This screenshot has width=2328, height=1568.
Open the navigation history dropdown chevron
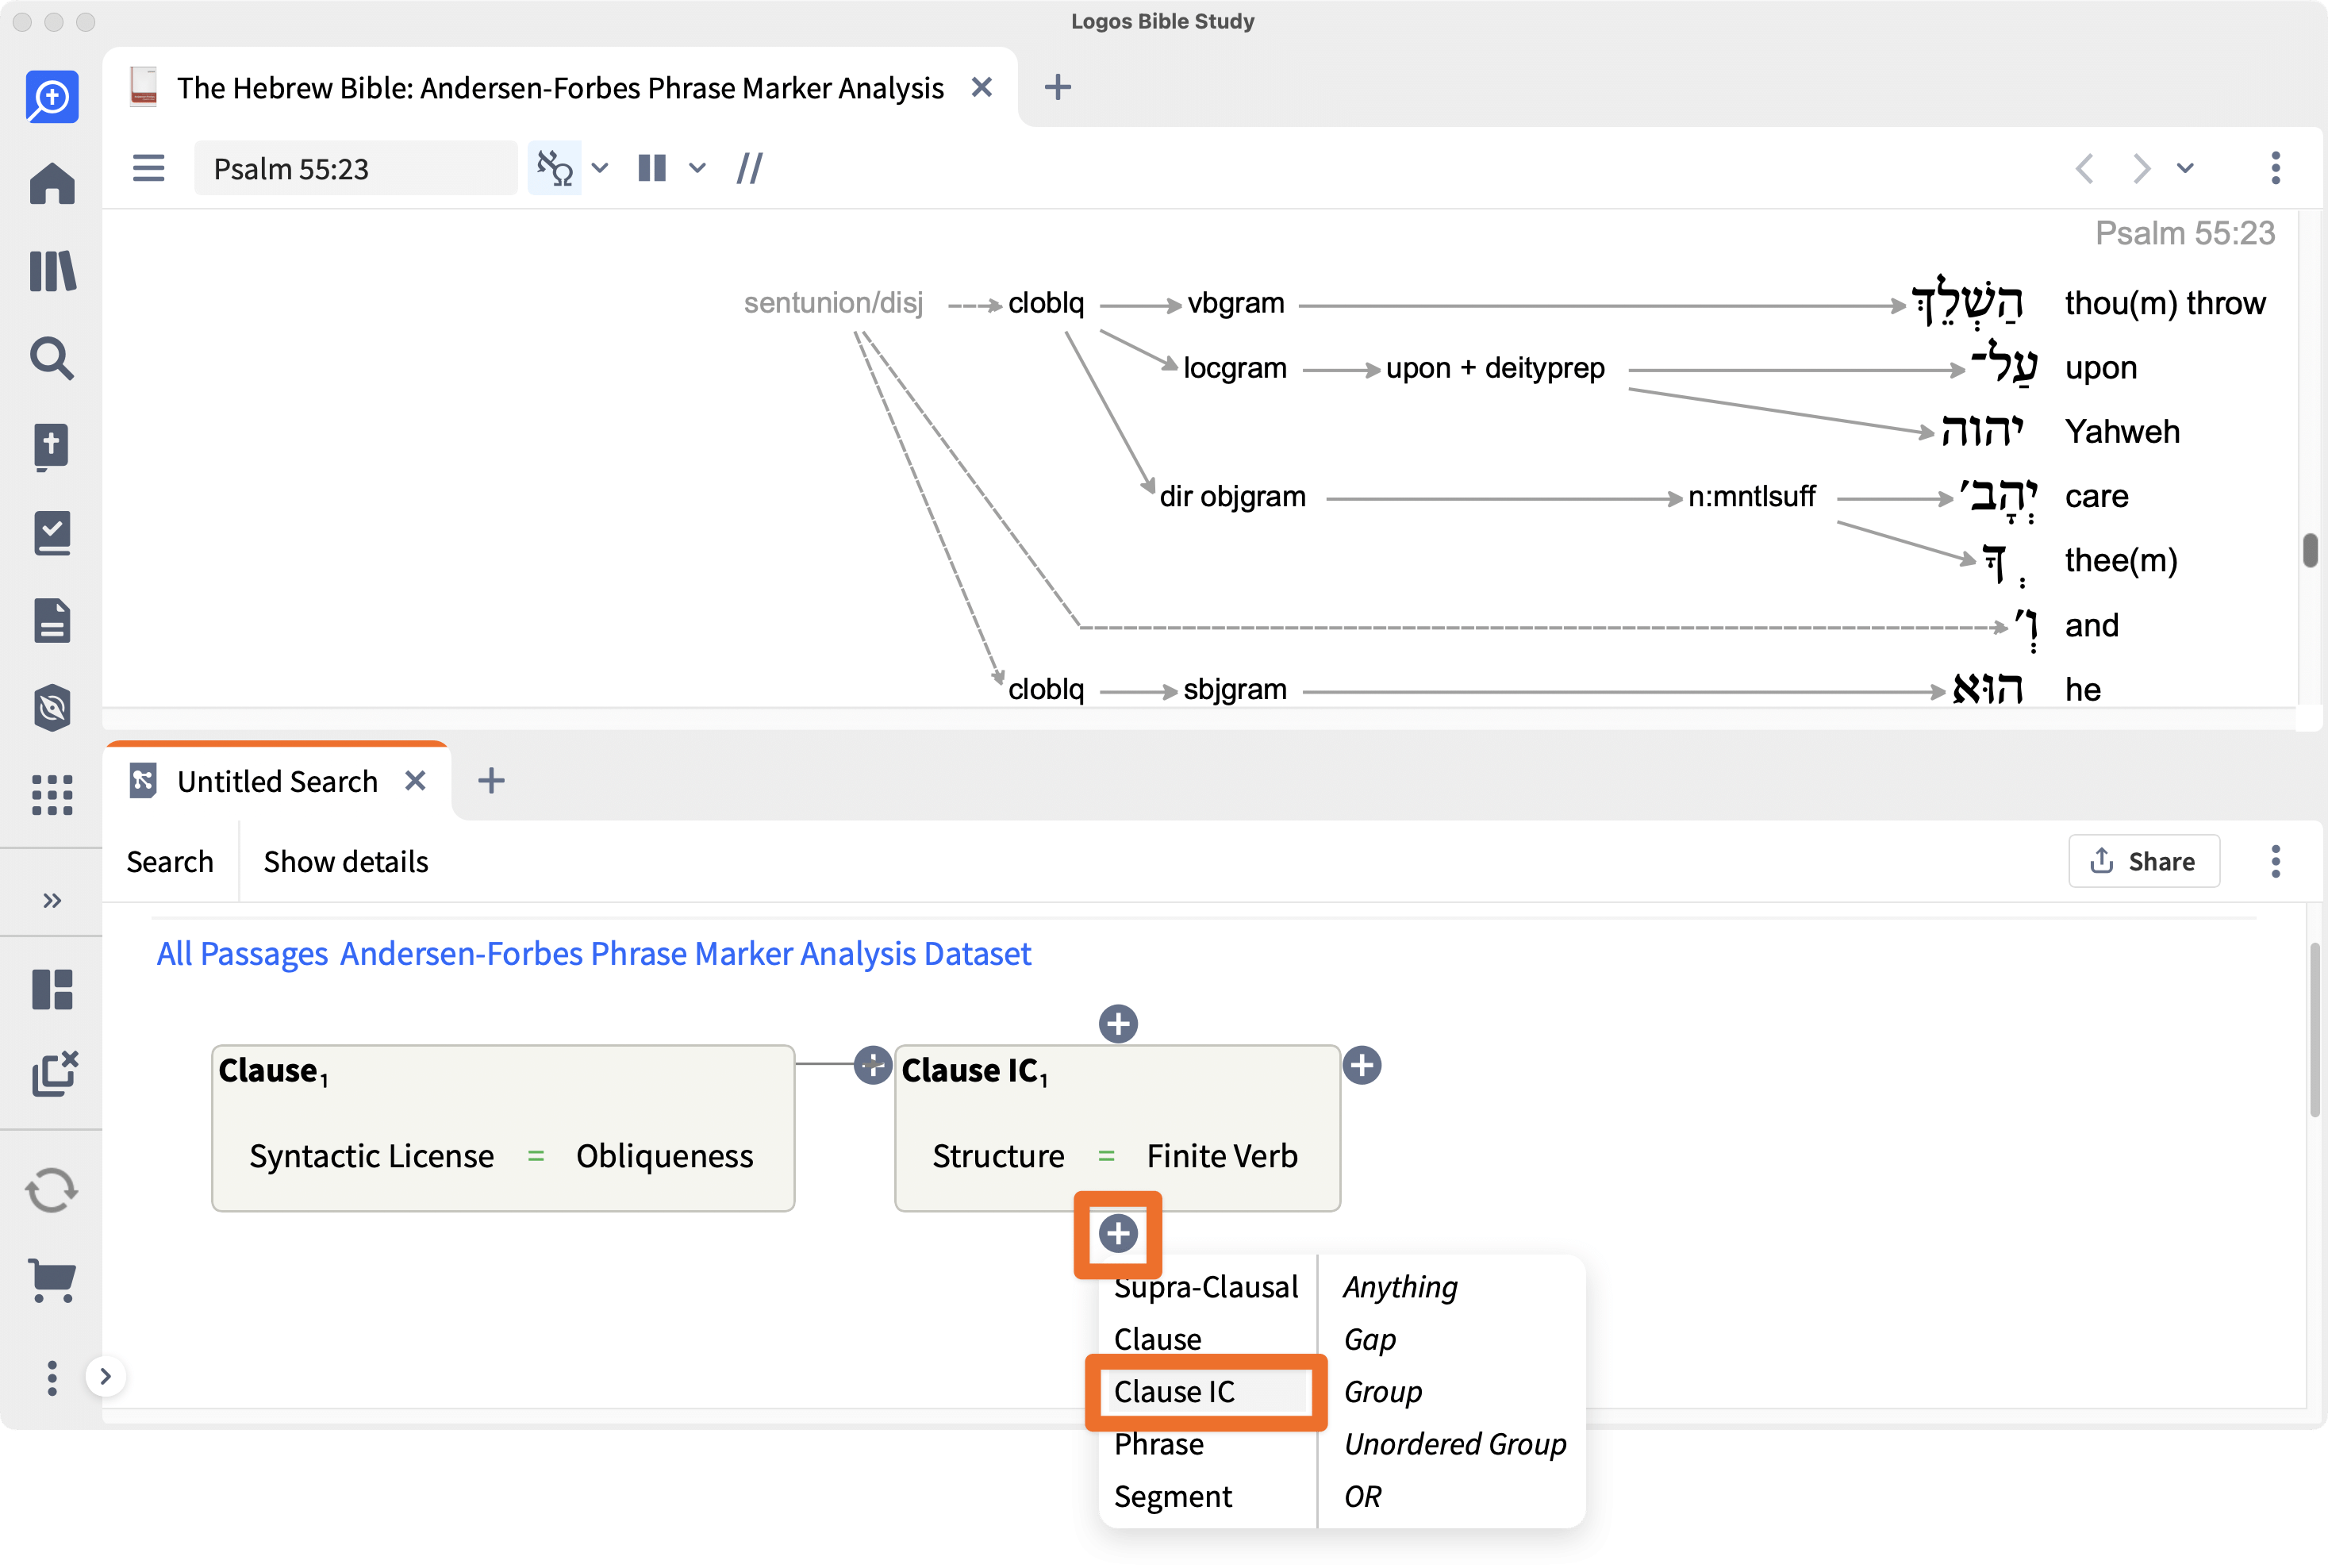[x=2186, y=168]
